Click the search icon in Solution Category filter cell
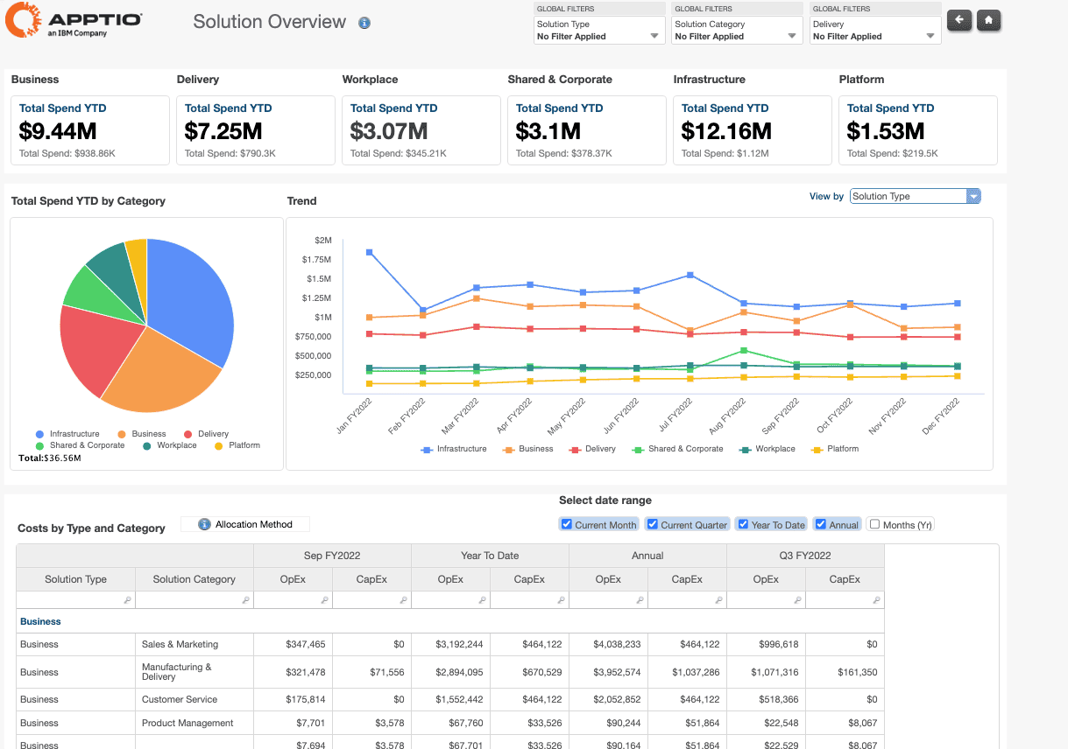Screen dimensions: 1068x749 click(x=246, y=600)
